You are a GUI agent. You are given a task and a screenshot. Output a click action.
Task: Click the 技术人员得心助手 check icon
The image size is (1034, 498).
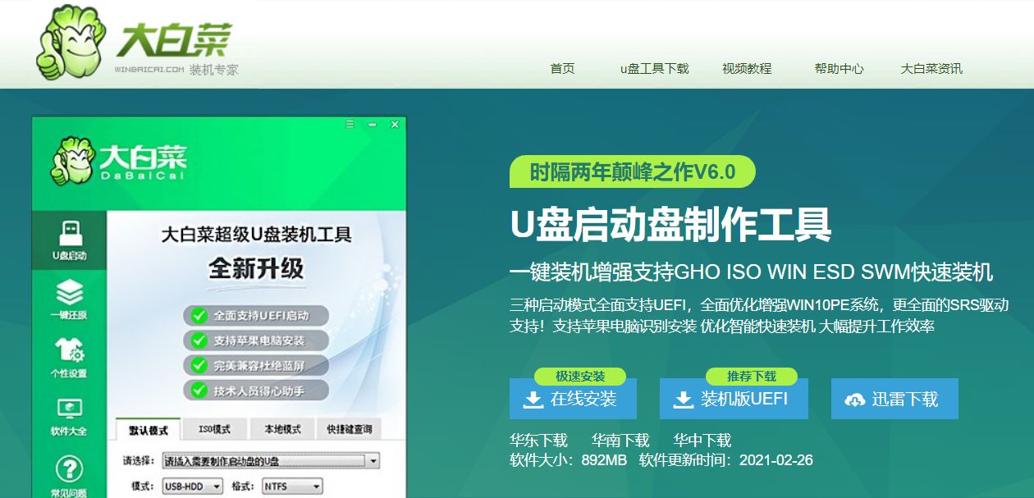point(199,389)
